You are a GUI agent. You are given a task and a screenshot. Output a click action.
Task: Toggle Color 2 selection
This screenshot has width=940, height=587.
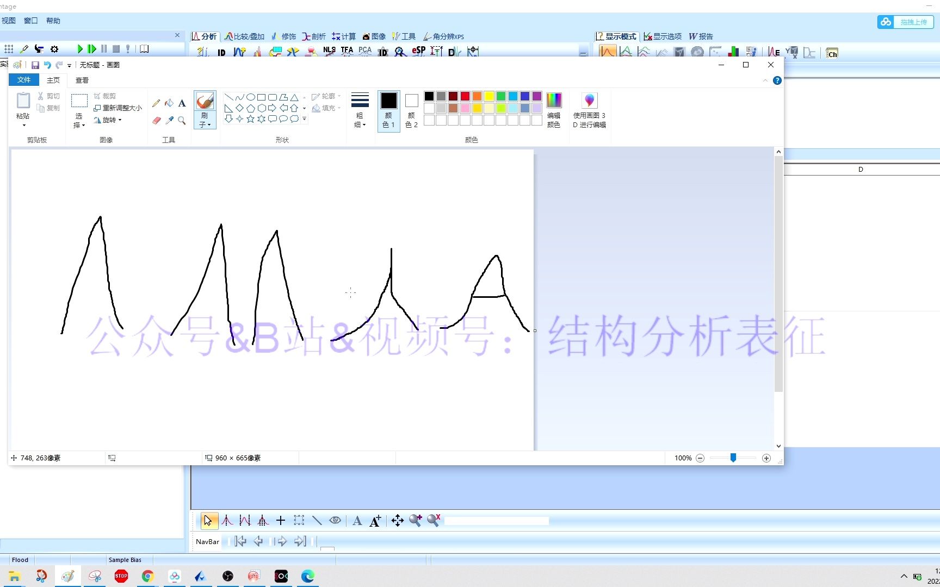click(x=412, y=111)
